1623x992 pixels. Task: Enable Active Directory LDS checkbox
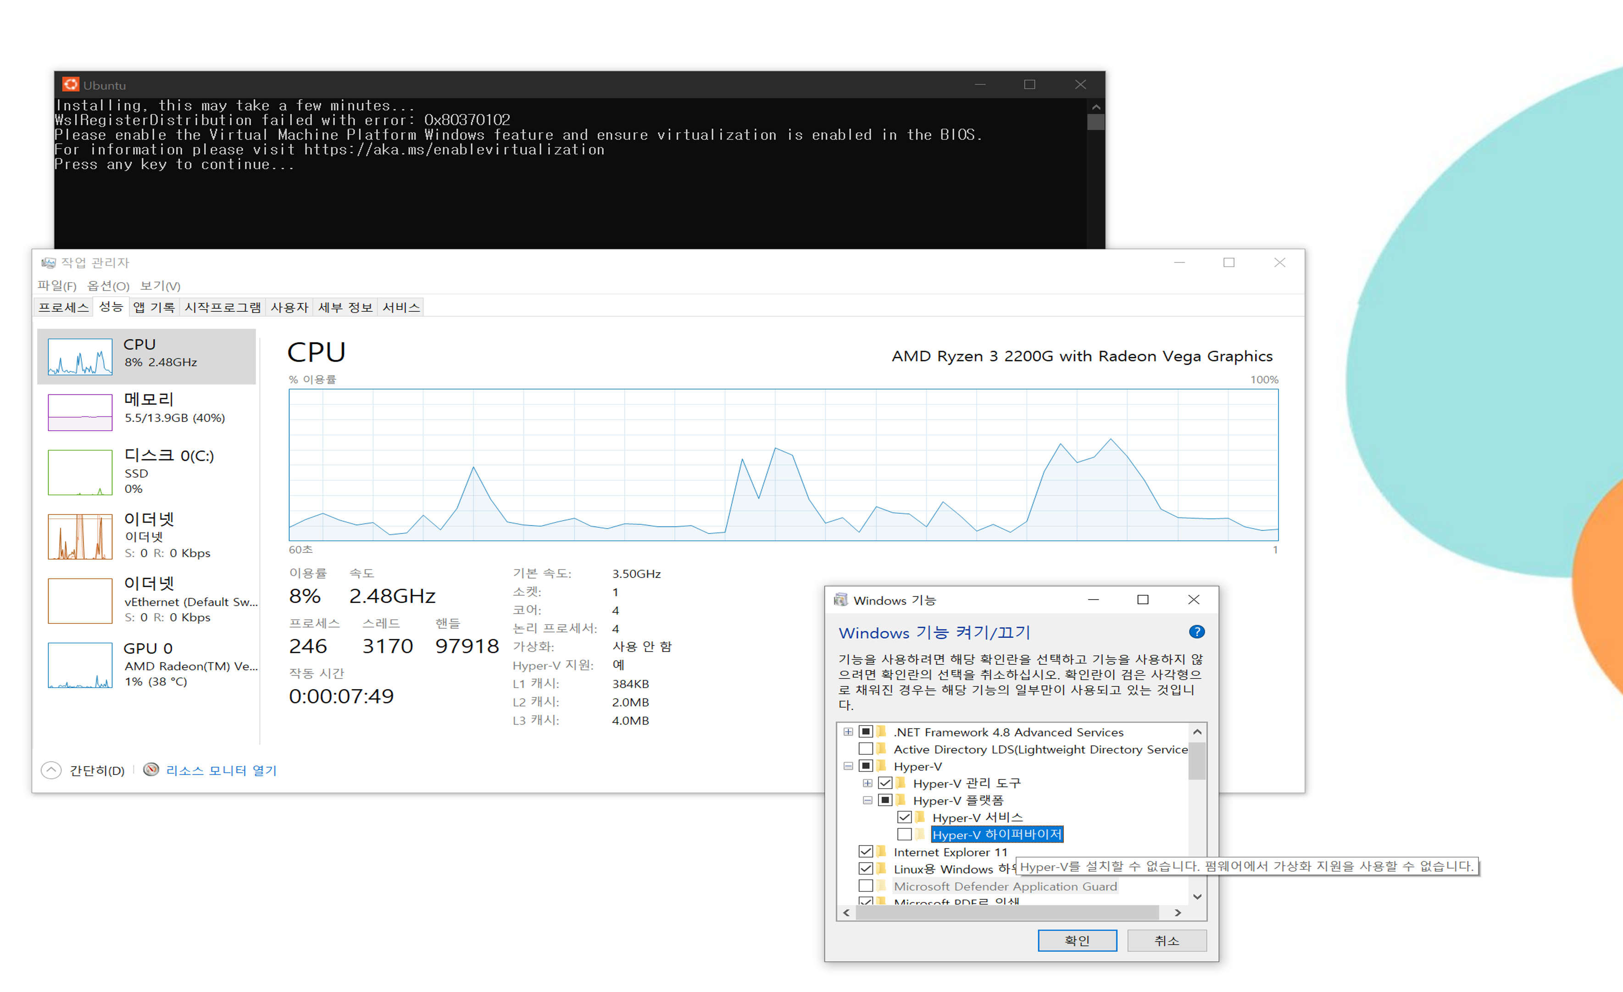[866, 748]
